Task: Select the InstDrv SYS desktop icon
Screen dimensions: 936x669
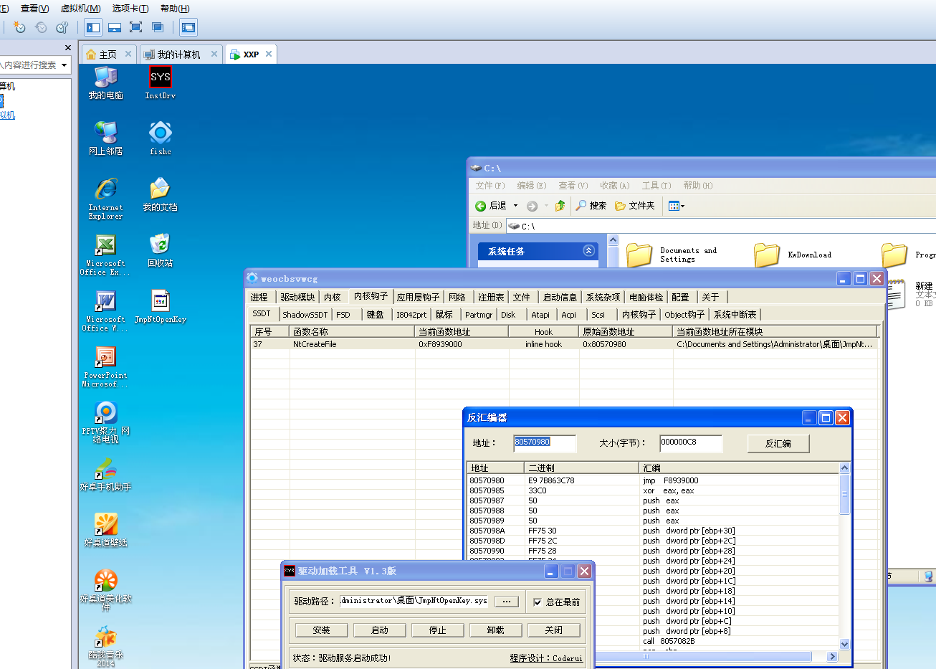Action: [x=160, y=82]
